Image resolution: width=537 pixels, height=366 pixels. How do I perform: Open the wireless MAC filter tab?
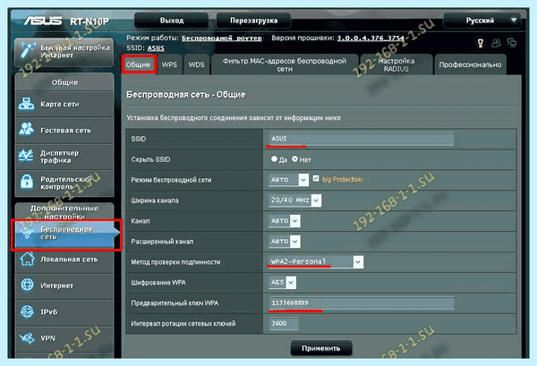[285, 64]
